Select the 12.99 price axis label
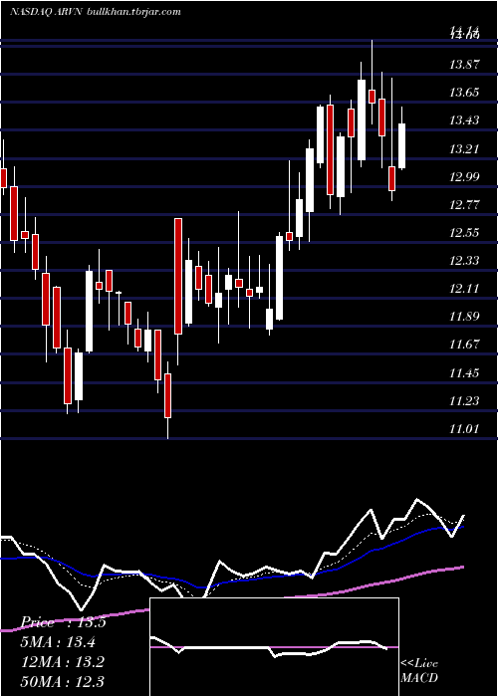The height and width of the screenshot is (697, 498). [x=465, y=176]
